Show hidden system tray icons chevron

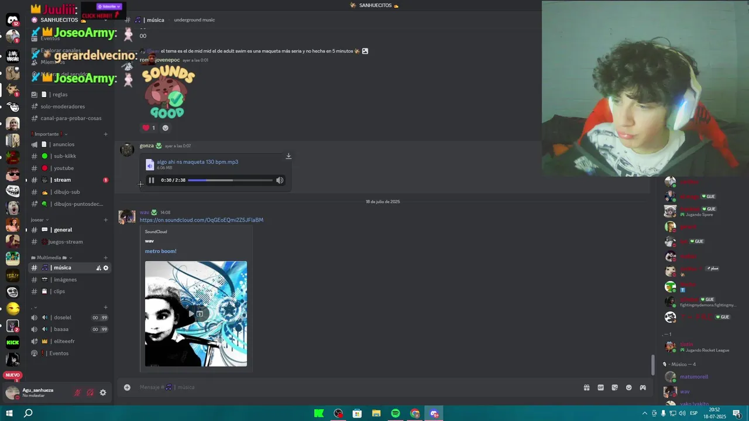[645, 413]
